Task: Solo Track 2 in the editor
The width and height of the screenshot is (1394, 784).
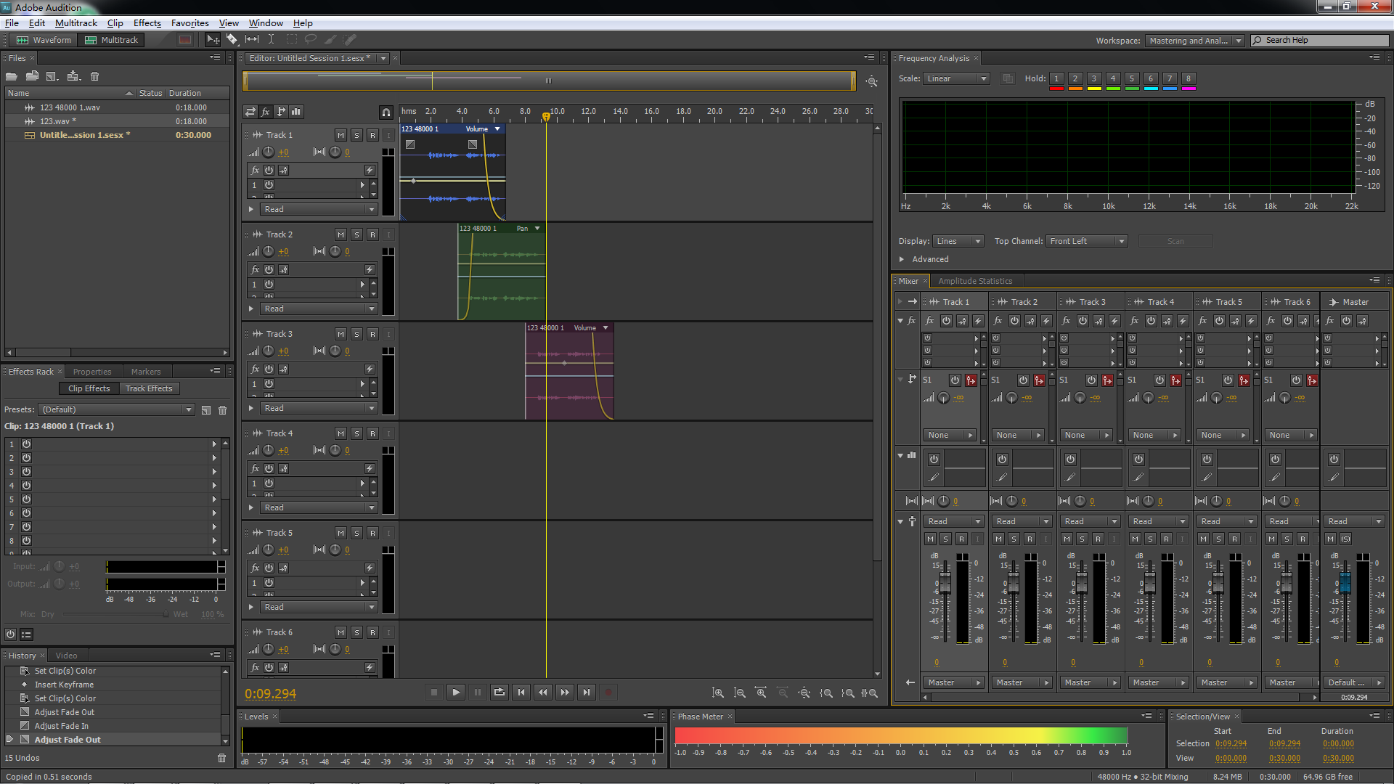Action: (x=356, y=234)
